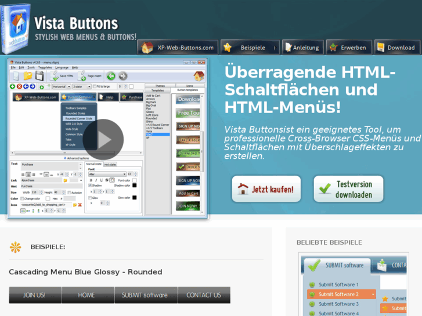Toggle the Autosize checkbox
The width and height of the screenshot is (422, 316).
[x=70, y=192]
